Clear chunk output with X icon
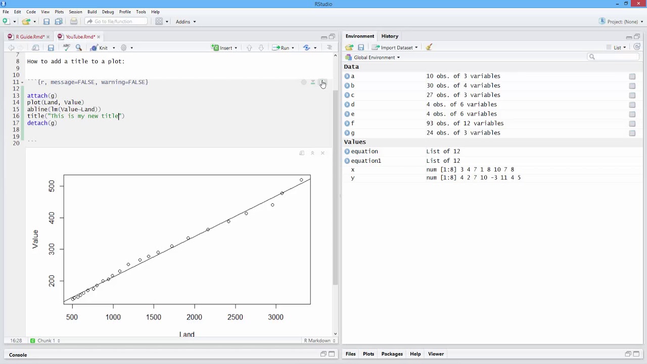 coord(322,153)
